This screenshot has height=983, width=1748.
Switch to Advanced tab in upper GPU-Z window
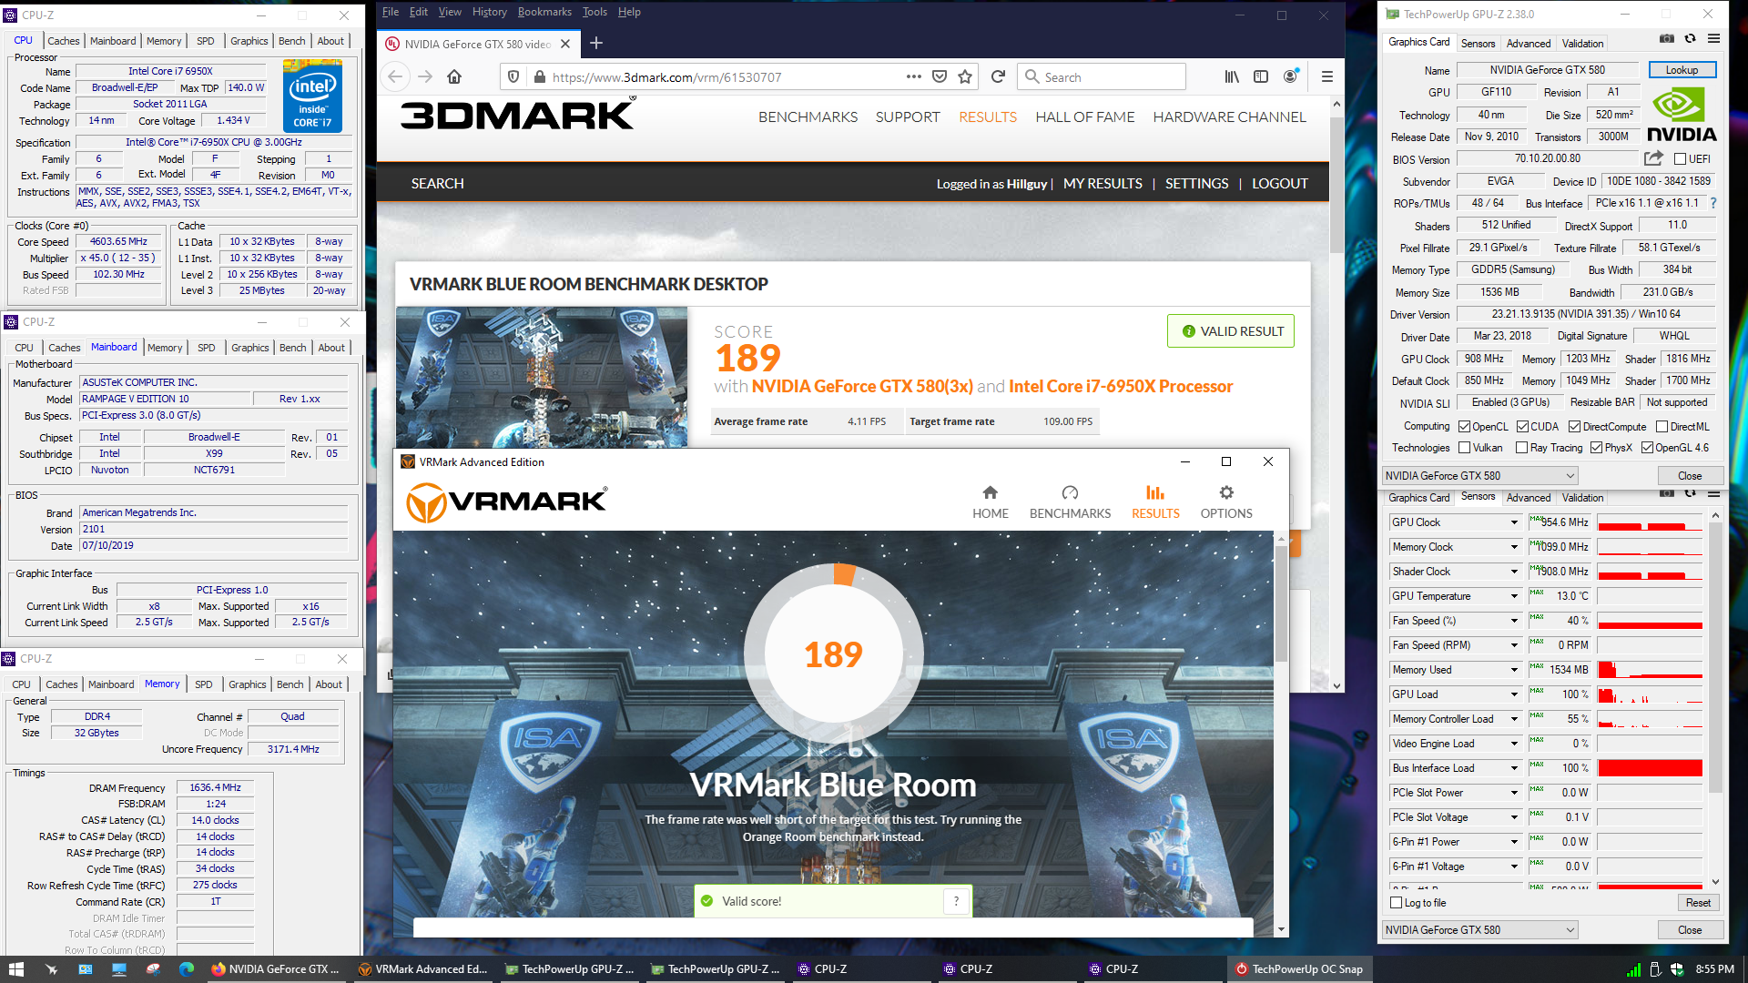coord(1529,43)
